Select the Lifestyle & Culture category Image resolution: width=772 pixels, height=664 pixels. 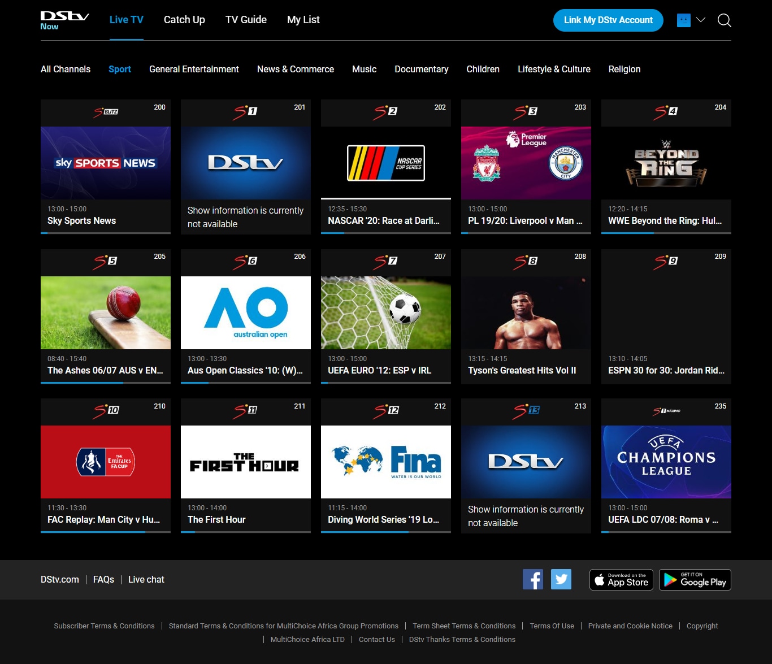554,69
